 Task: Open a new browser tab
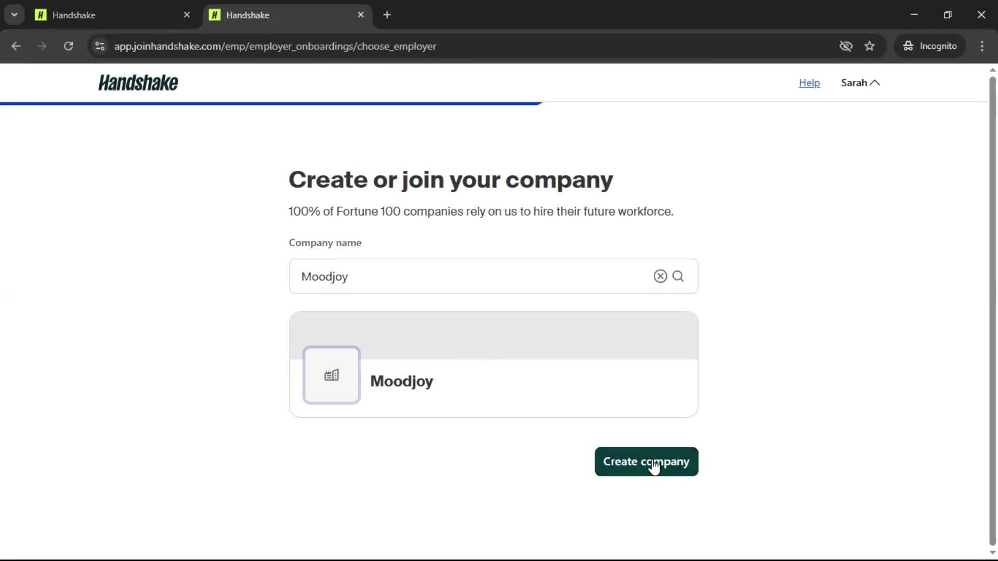pos(387,15)
